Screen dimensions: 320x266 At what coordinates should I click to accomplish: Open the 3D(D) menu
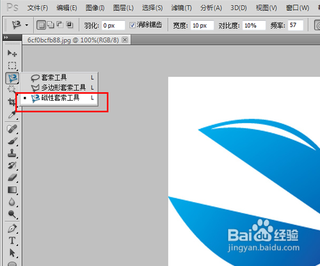[239, 8]
